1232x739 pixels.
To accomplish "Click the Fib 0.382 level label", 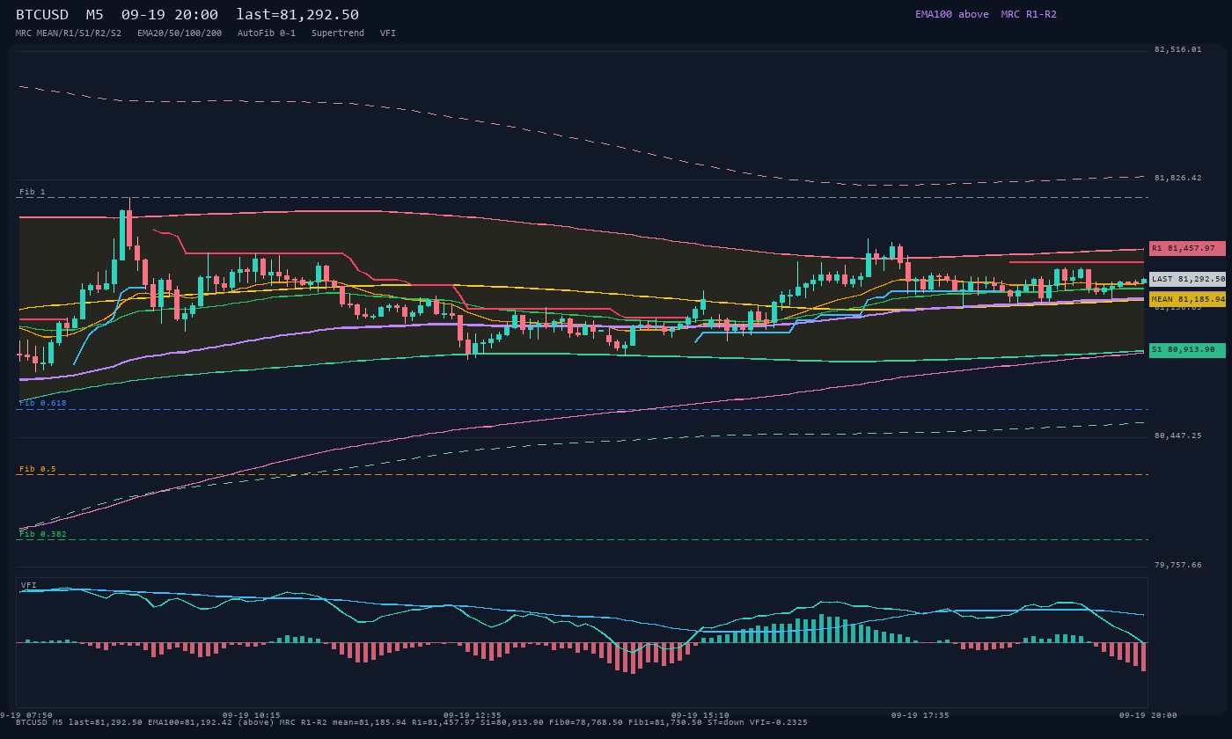I will coord(43,534).
